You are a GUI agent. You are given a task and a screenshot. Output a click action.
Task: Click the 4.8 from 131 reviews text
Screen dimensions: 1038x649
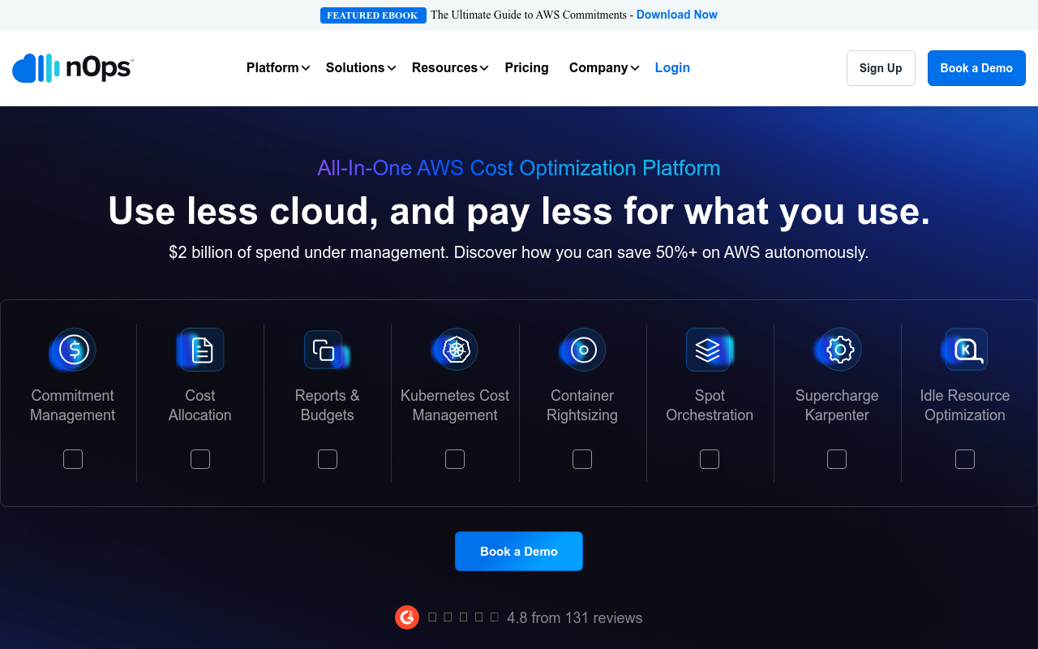(575, 618)
